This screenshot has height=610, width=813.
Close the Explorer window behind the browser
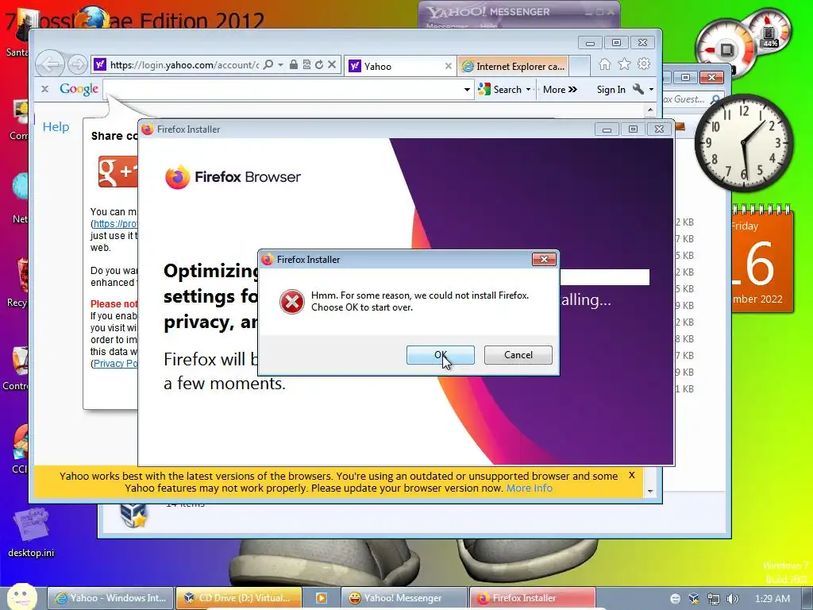pyautogui.click(x=712, y=77)
